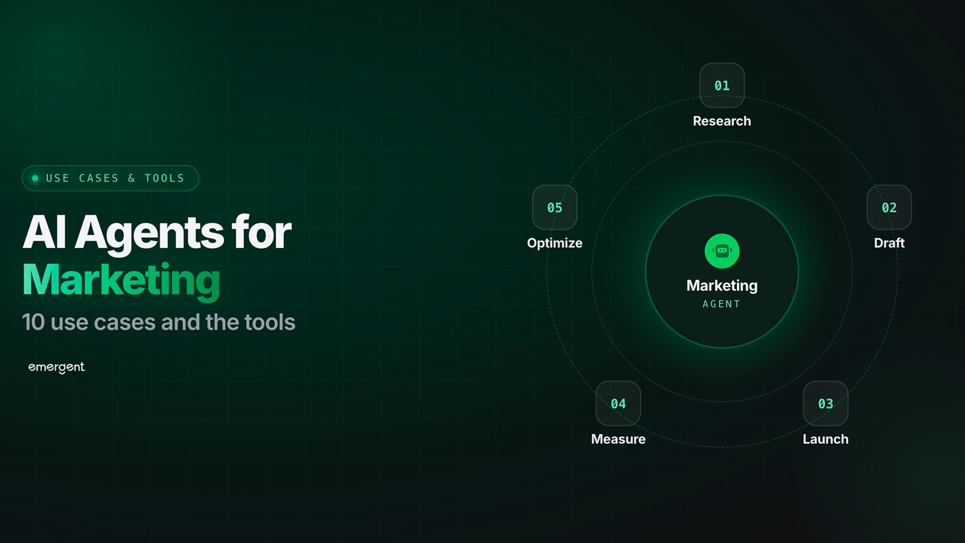
Task: Click the 'Launch' label
Action: coord(825,439)
